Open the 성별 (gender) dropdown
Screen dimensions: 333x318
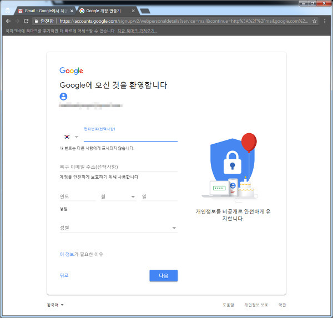tap(119, 228)
